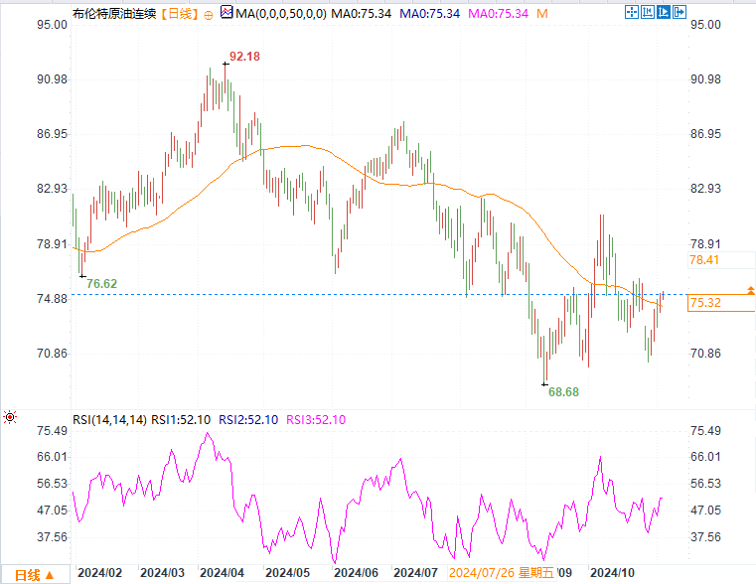Click the blue RSI2:52.10 value
This screenshot has width=756, height=584.
click(248, 420)
